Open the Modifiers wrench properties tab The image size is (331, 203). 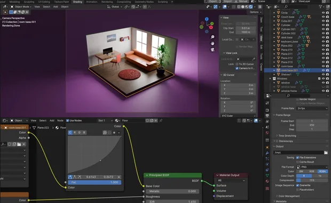tap(267, 153)
